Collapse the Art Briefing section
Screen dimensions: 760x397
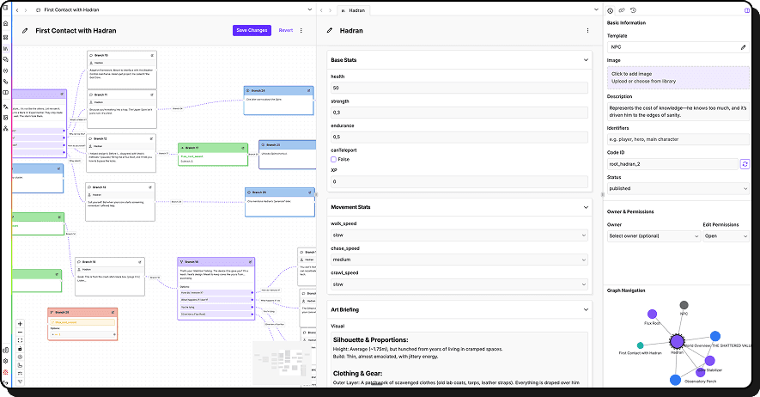tap(586, 309)
